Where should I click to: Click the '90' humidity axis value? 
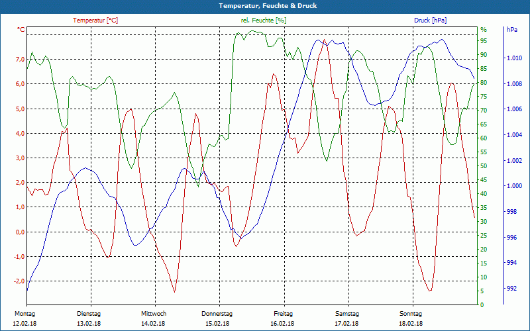click(484, 55)
